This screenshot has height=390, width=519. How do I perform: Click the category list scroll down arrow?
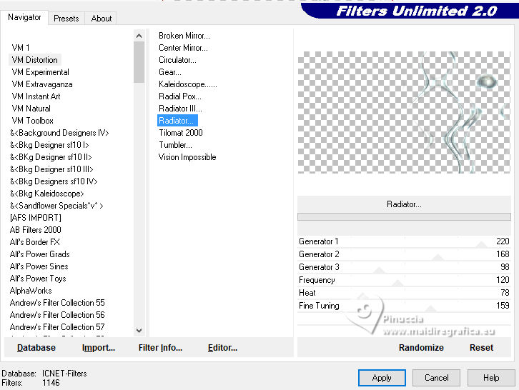click(x=139, y=331)
